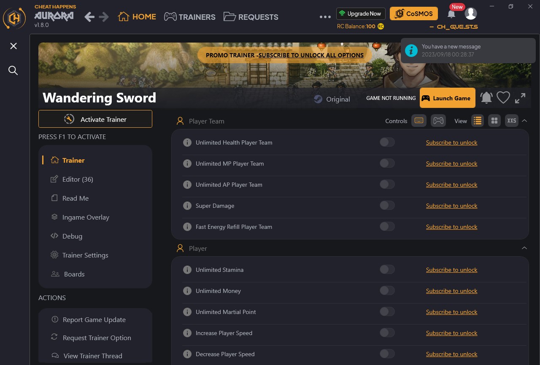Show info for Increase Player Speed
Image resolution: width=540 pixels, height=365 pixels.
click(x=187, y=333)
